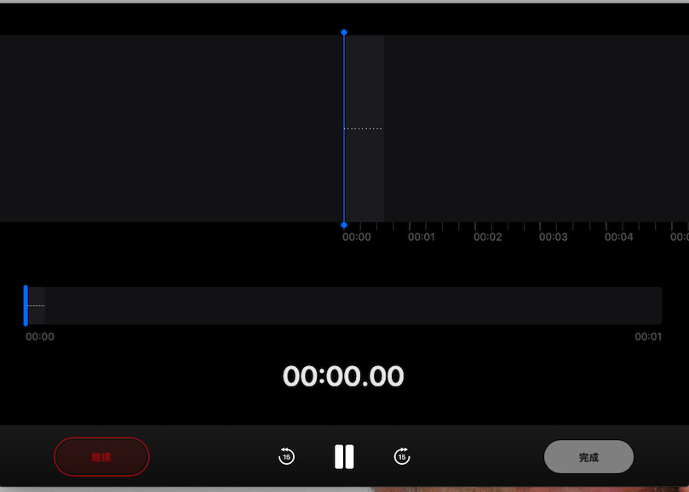This screenshot has height=492, width=689.
Task: Skip forward 15 seconds
Action: [x=402, y=456]
